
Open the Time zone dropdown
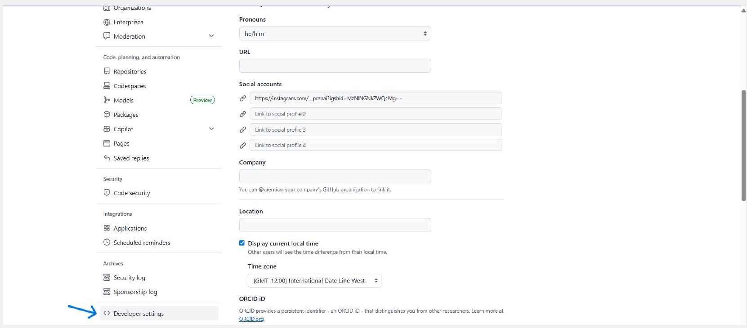[314, 281]
